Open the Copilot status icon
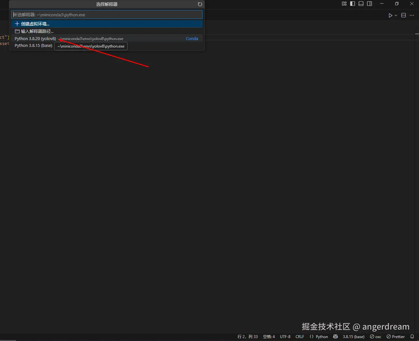 click(x=335, y=336)
